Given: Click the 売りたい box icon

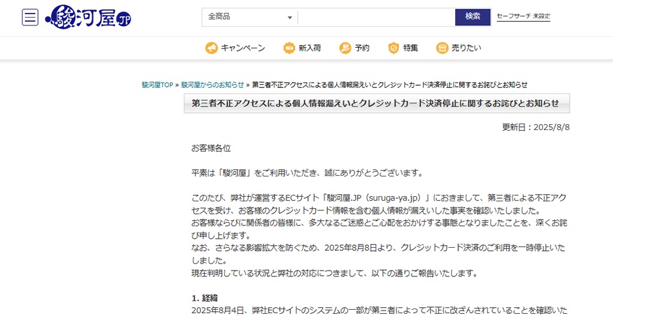Looking at the screenshot, I should (x=442, y=48).
